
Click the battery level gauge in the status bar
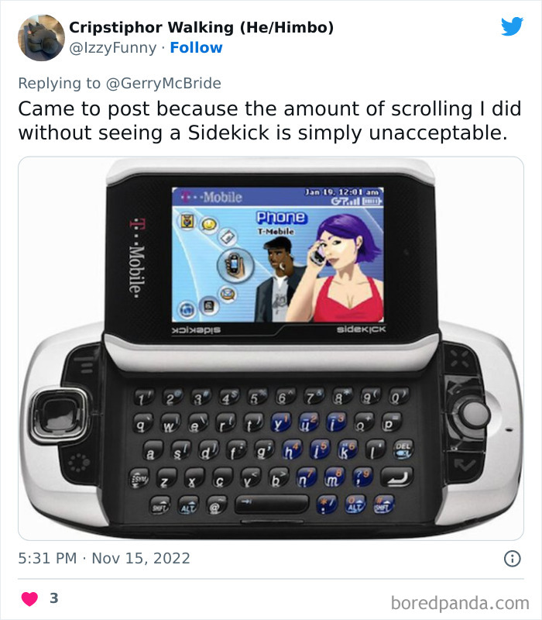(x=372, y=201)
